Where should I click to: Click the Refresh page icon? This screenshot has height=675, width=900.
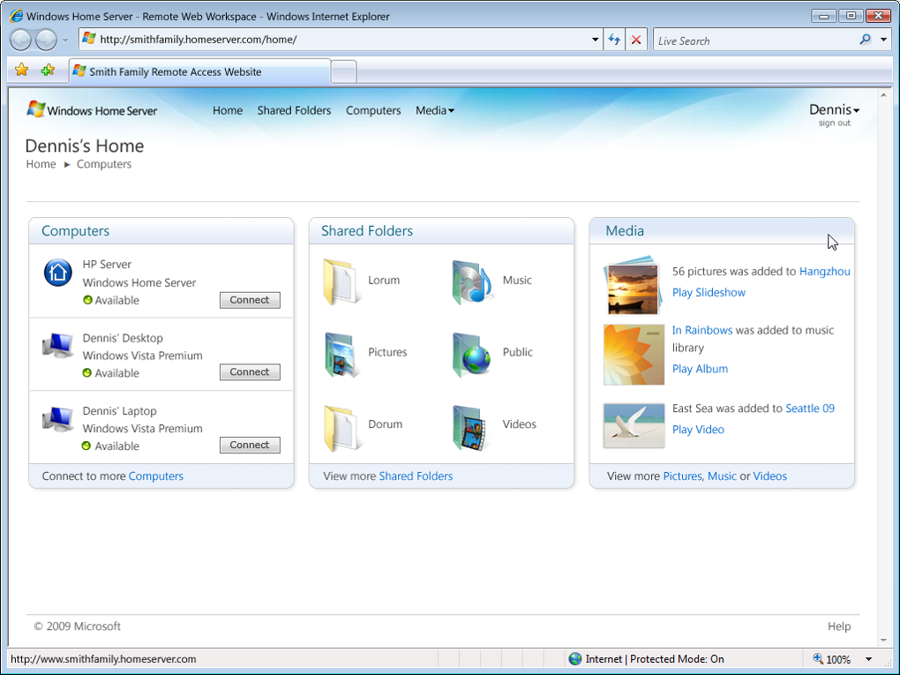point(614,40)
